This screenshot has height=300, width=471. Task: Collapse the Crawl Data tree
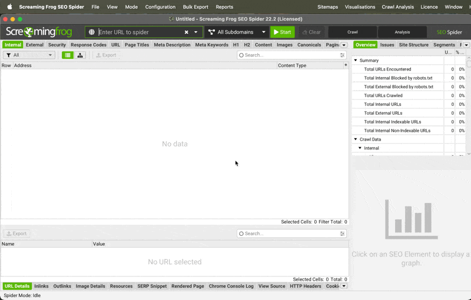point(356,139)
